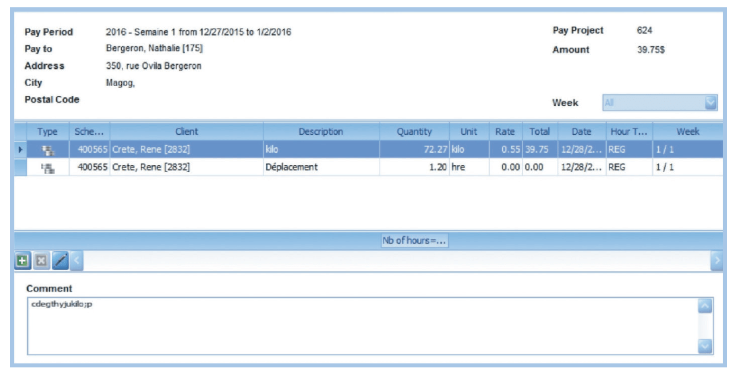Click the green add record icon
The width and height of the screenshot is (739, 374).
pos(22,261)
